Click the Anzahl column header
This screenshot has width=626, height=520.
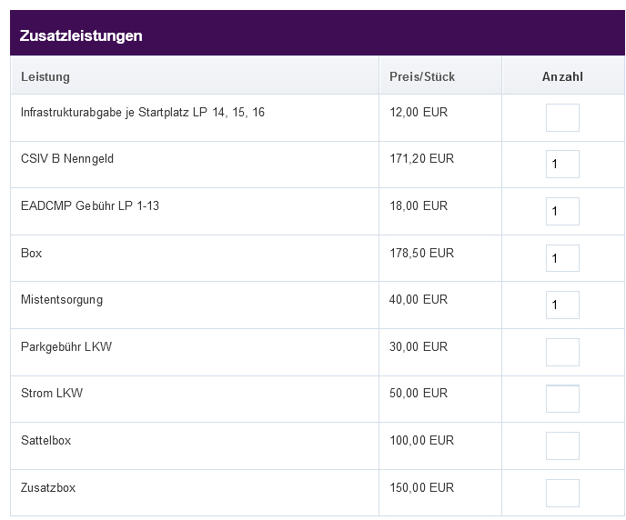[562, 76]
